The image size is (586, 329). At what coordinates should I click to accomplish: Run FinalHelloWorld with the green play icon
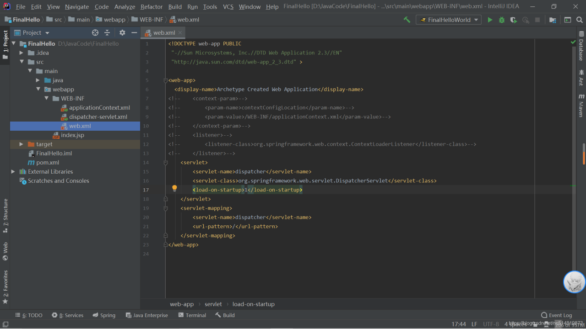point(490,20)
